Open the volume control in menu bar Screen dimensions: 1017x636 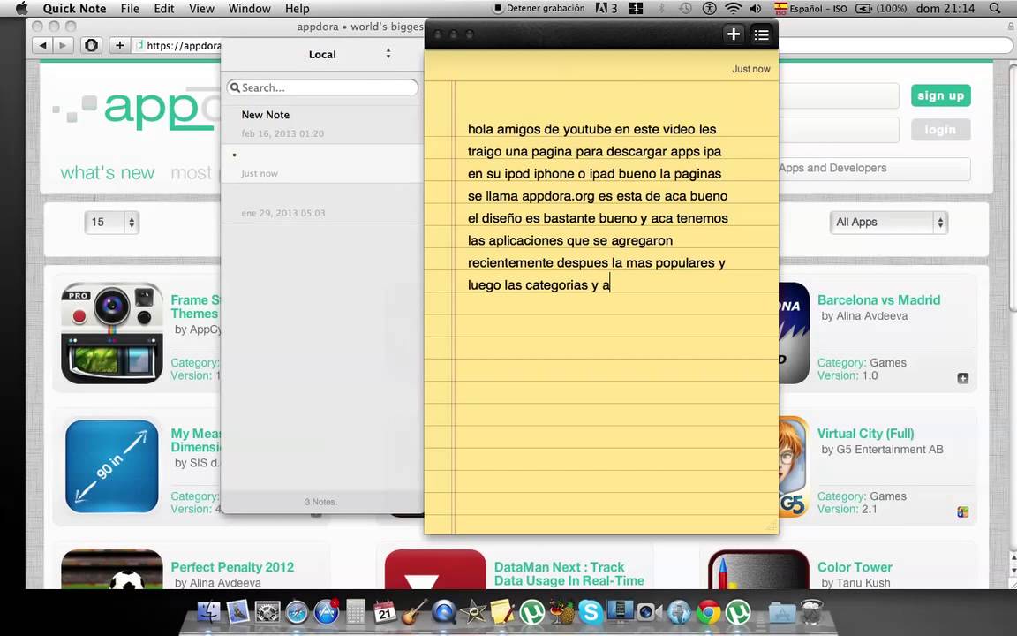(x=756, y=9)
